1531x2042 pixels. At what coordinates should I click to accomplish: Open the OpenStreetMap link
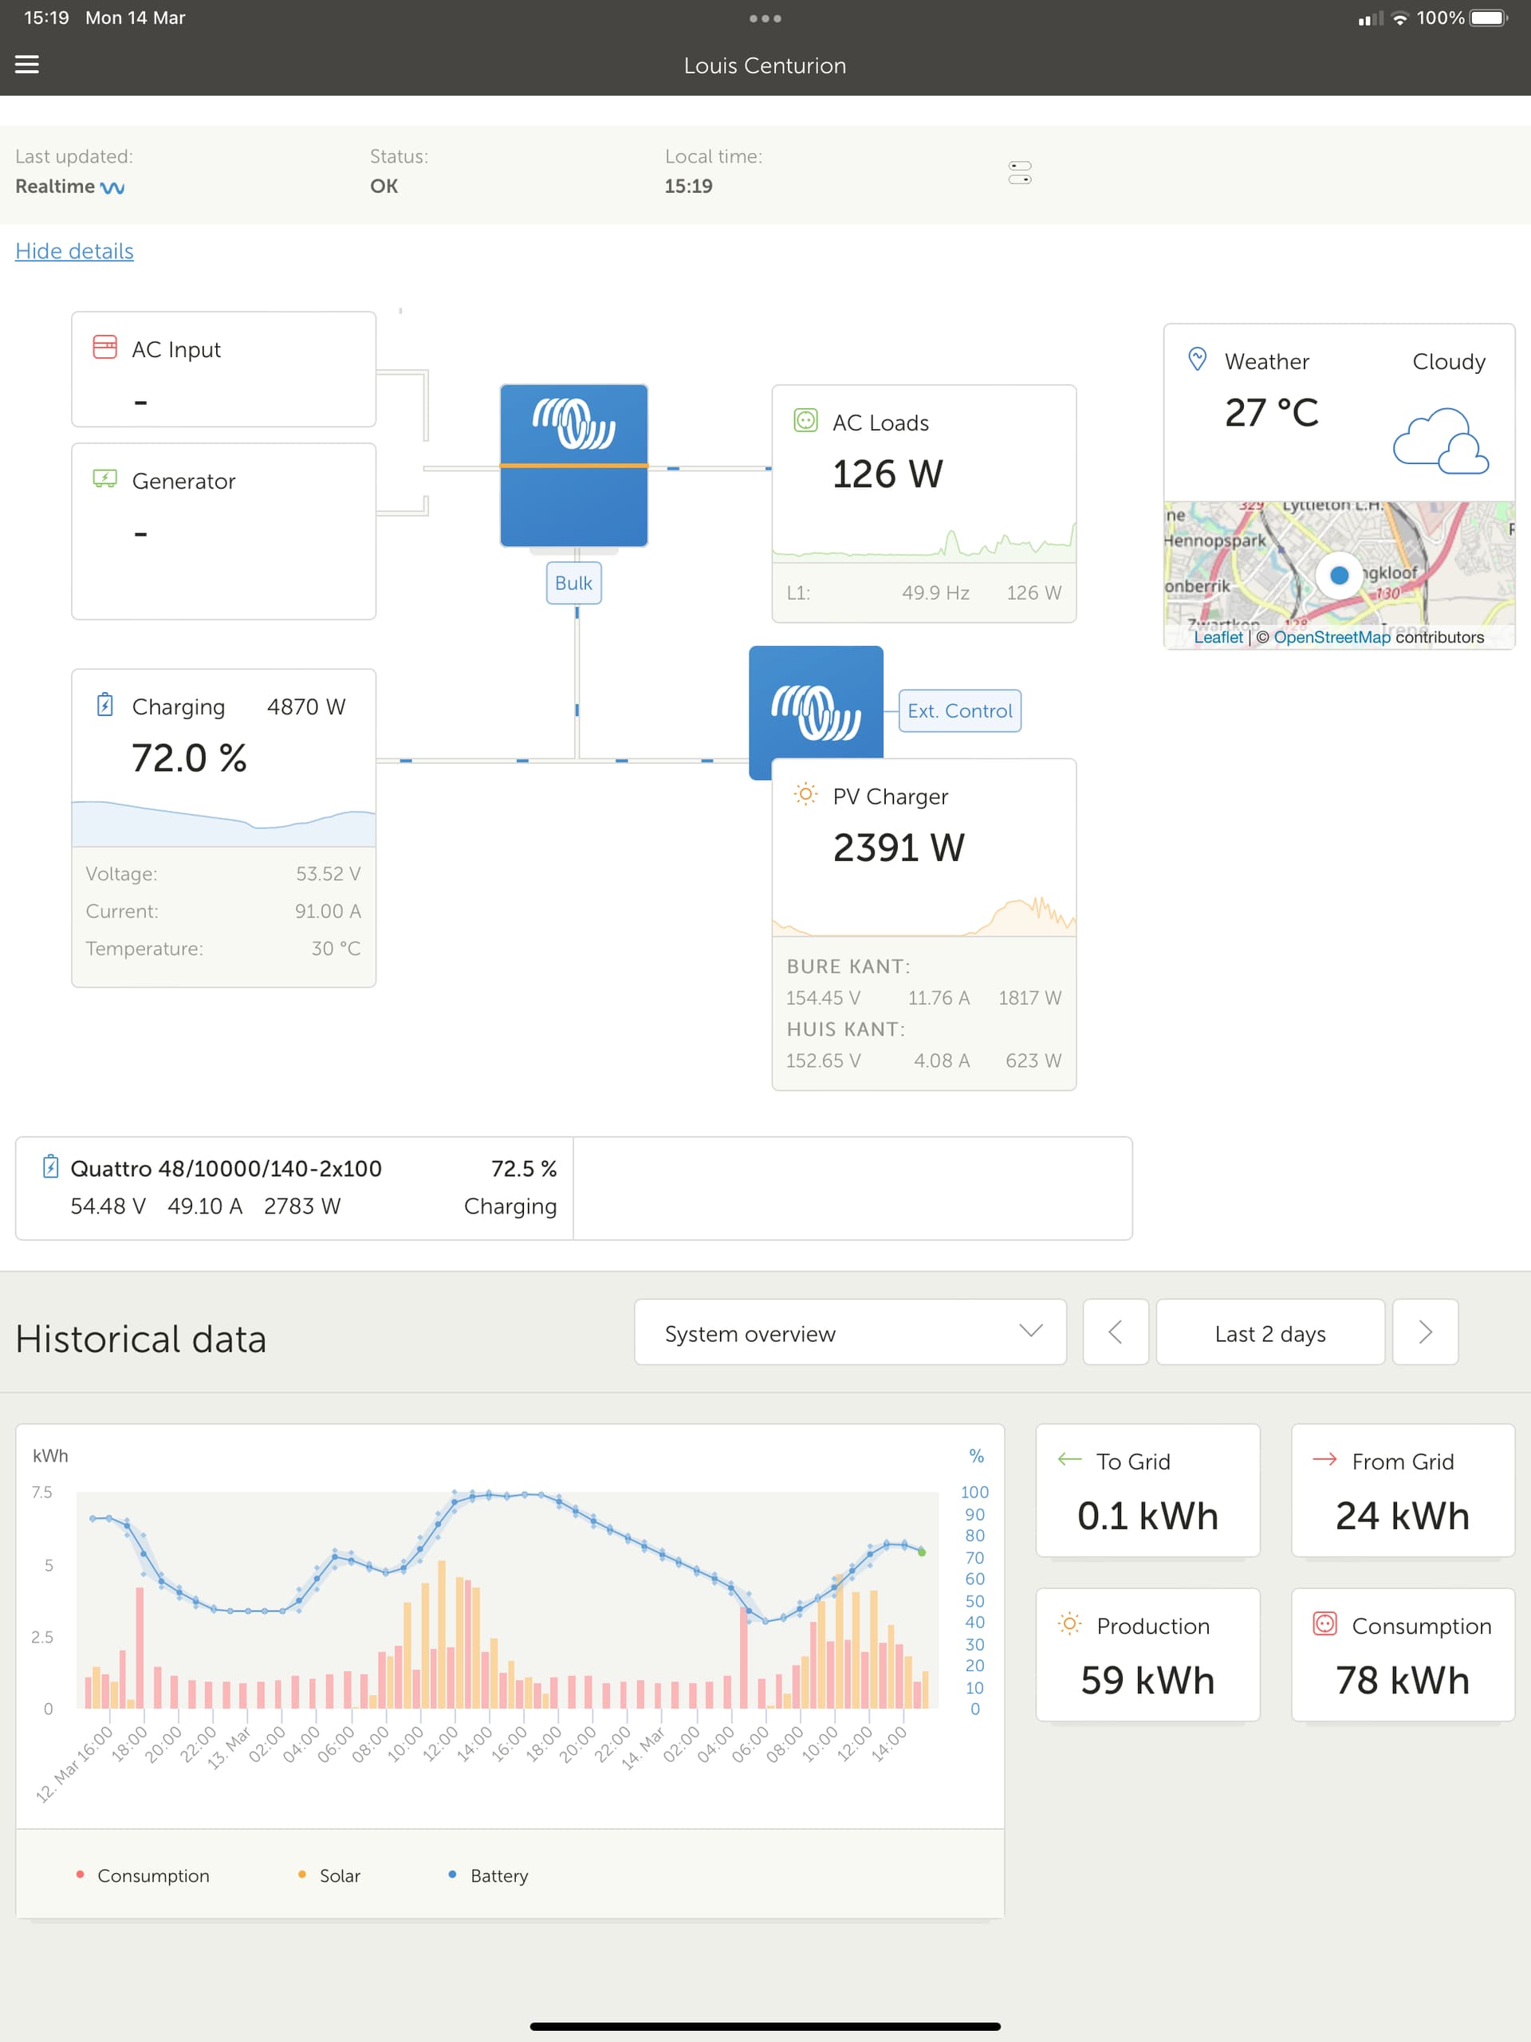[1331, 637]
